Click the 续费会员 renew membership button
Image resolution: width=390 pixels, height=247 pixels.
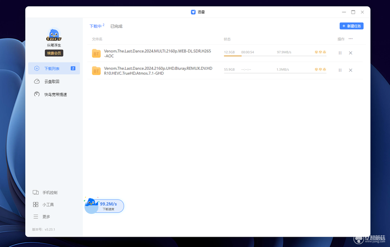point(54,53)
